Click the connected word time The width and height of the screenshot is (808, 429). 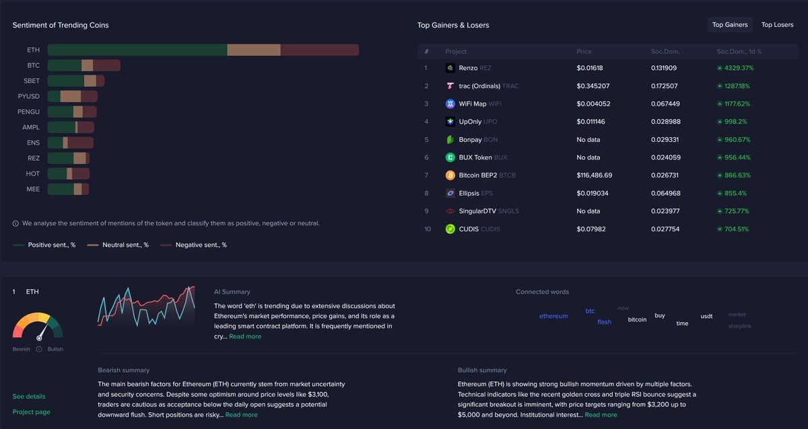click(682, 323)
